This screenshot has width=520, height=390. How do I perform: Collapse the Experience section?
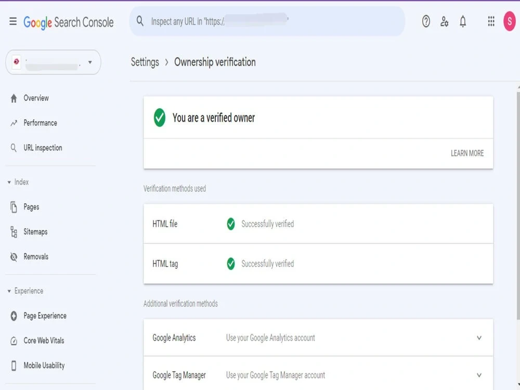(x=9, y=291)
